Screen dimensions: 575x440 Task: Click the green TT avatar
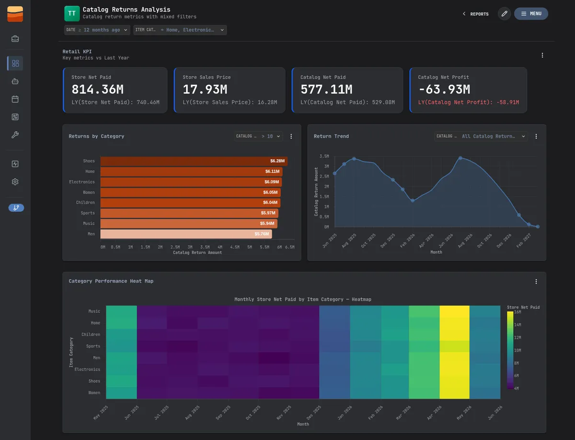(x=72, y=13)
